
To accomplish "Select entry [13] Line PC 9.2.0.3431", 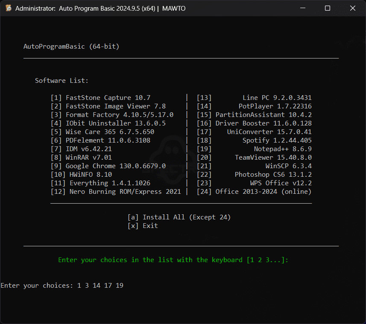I will click(254, 97).
